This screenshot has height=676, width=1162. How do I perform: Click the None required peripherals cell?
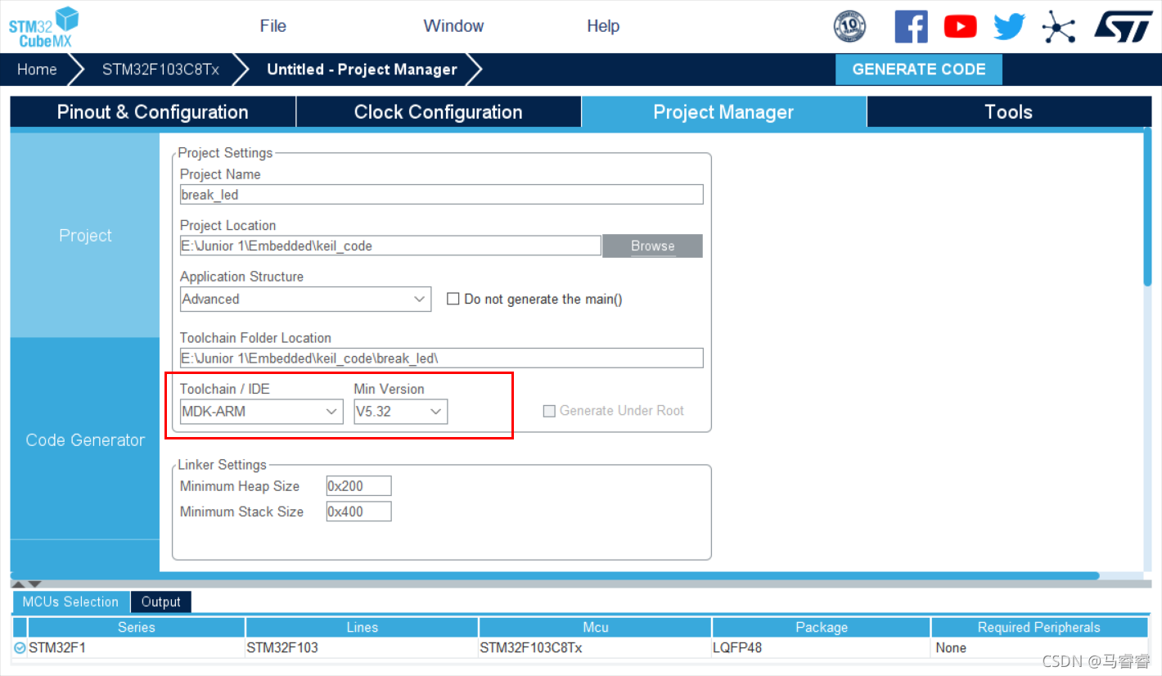point(1039,648)
